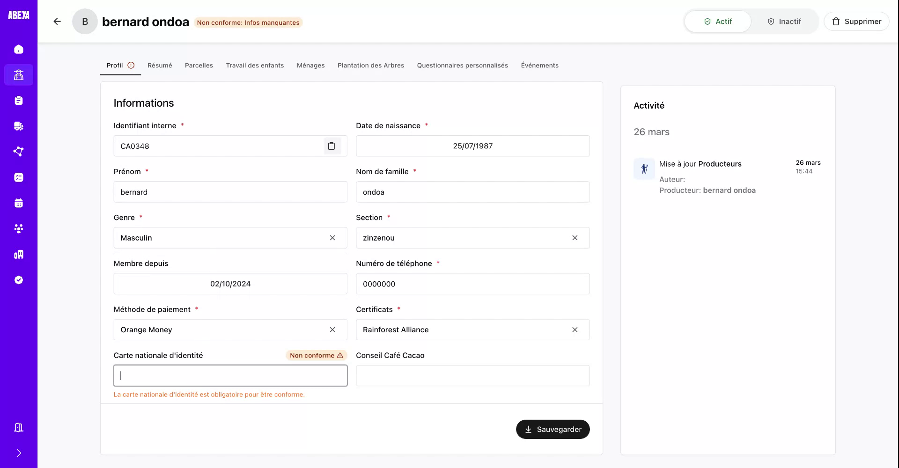Click inside the Conseil Café Cacao field
The height and width of the screenshot is (468, 899).
(472, 375)
